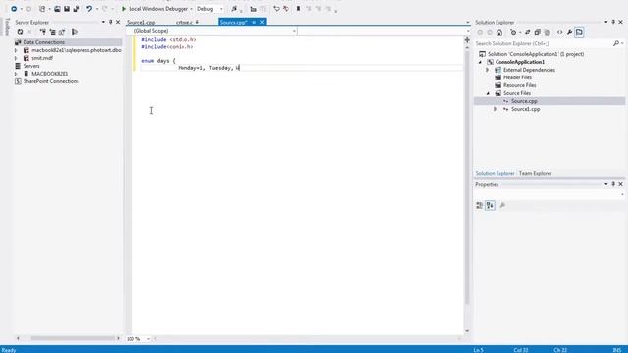Click Home icon in Solution Explorer
This screenshot has width=628, height=353.
[499, 32]
